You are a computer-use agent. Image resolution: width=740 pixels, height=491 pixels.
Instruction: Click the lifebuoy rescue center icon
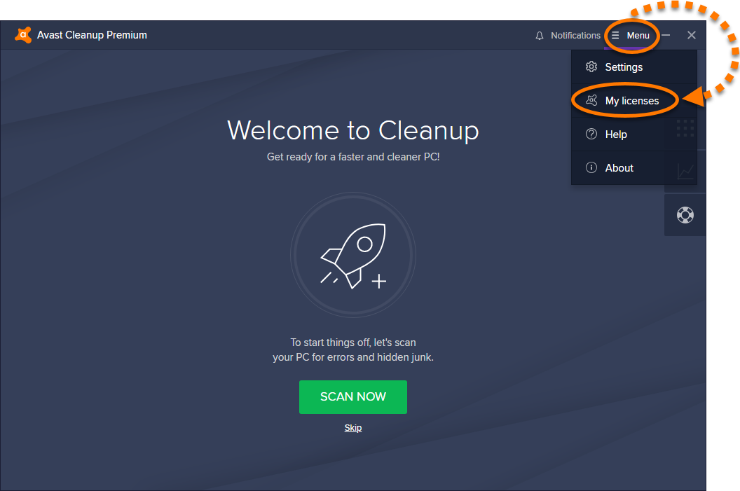point(685,215)
